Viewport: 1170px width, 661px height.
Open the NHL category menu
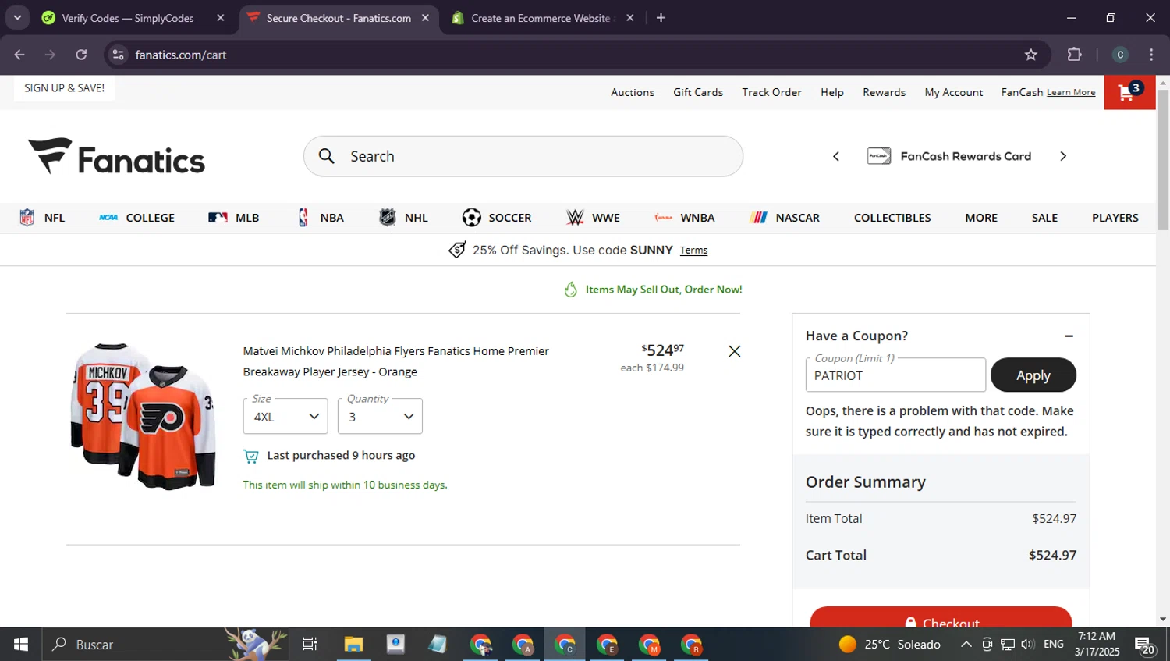403,218
